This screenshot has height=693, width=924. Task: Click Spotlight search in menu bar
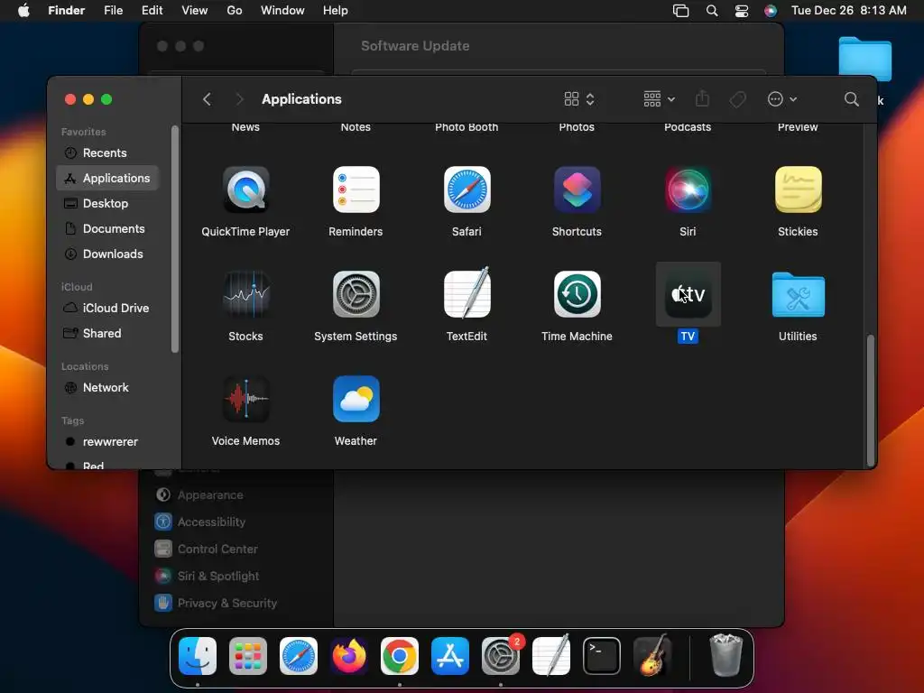pyautogui.click(x=712, y=11)
